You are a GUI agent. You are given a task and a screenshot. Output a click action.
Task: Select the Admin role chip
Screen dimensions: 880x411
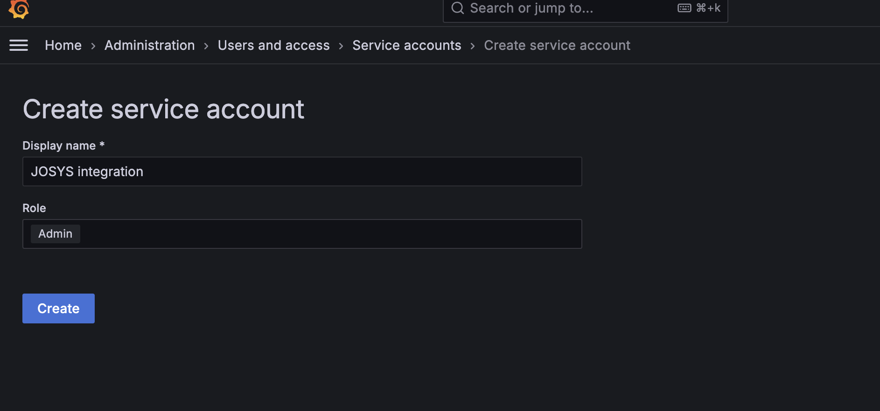pyautogui.click(x=56, y=234)
